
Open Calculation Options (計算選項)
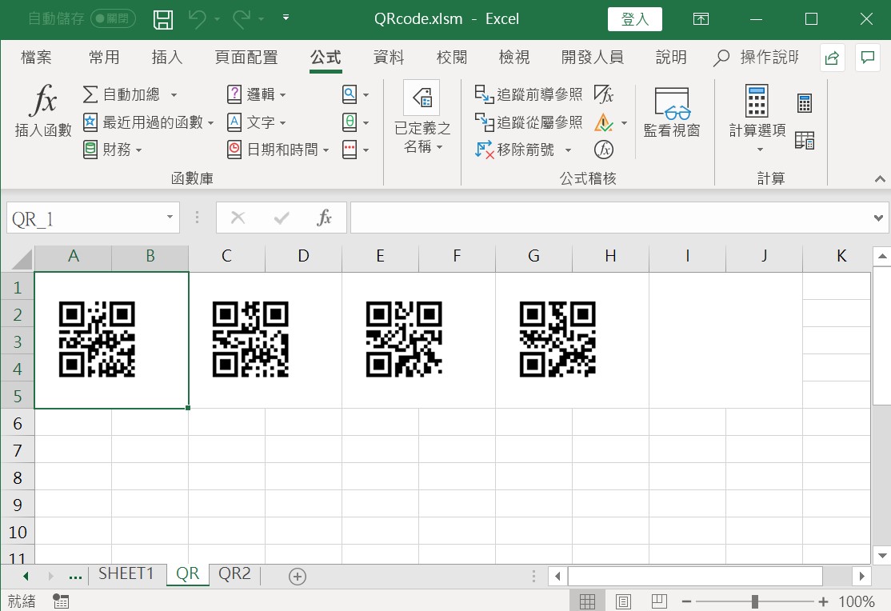click(x=757, y=118)
